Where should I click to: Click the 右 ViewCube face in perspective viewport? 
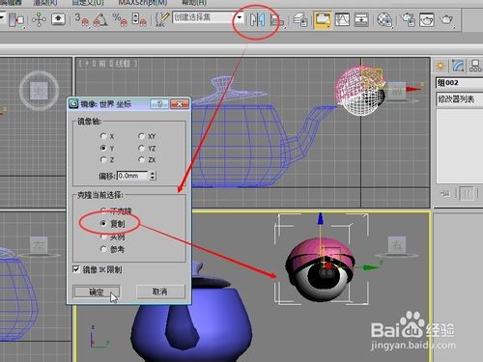[x=397, y=245]
